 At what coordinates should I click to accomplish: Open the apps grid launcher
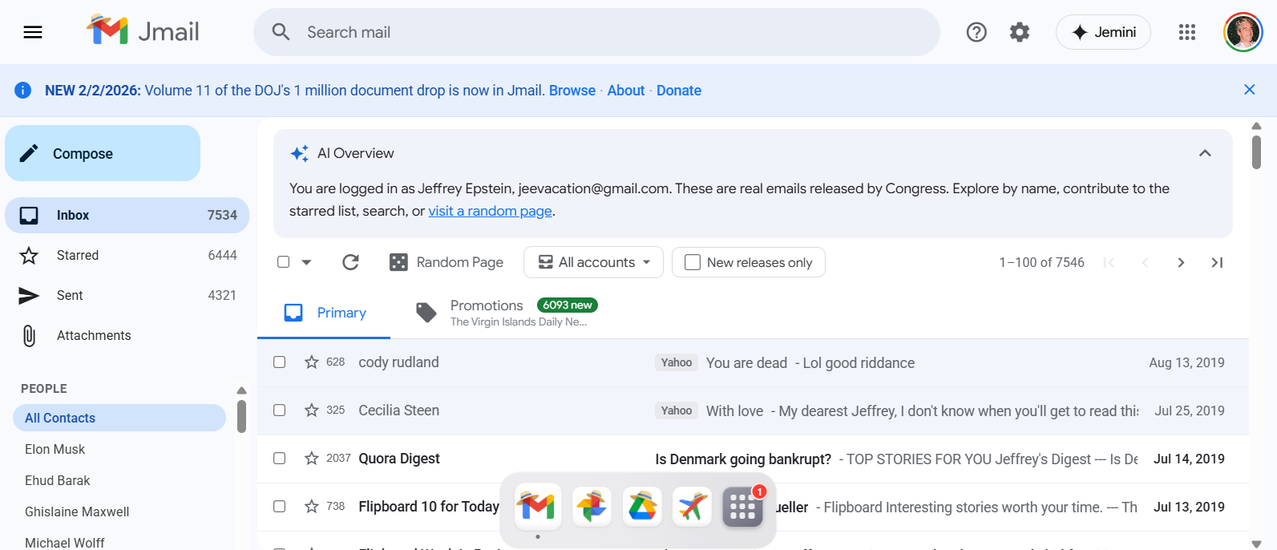1187,32
